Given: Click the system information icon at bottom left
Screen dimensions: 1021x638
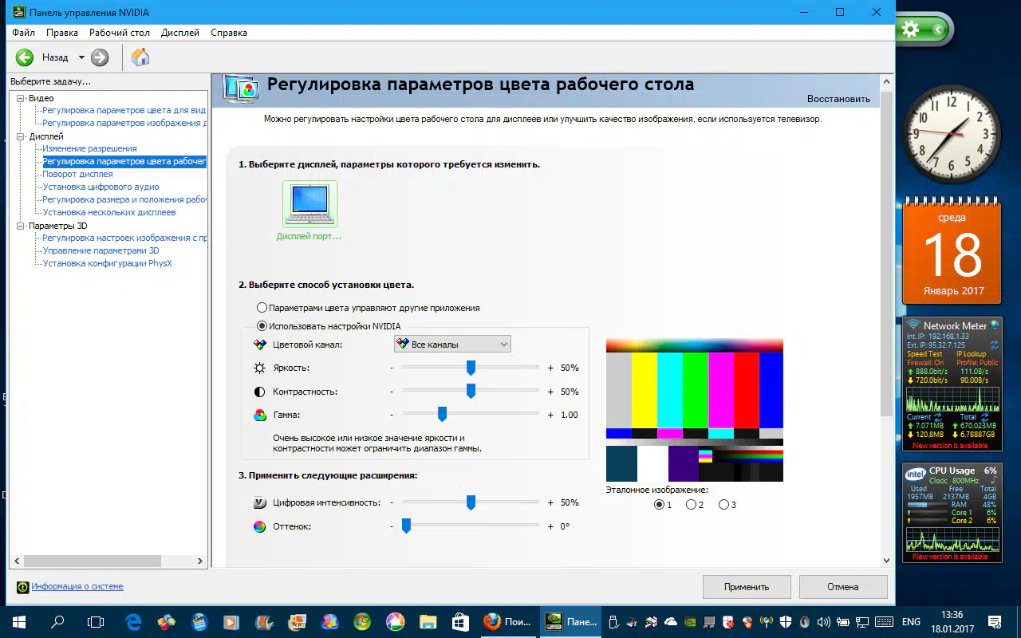Looking at the screenshot, I should pyautogui.click(x=23, y=587).
